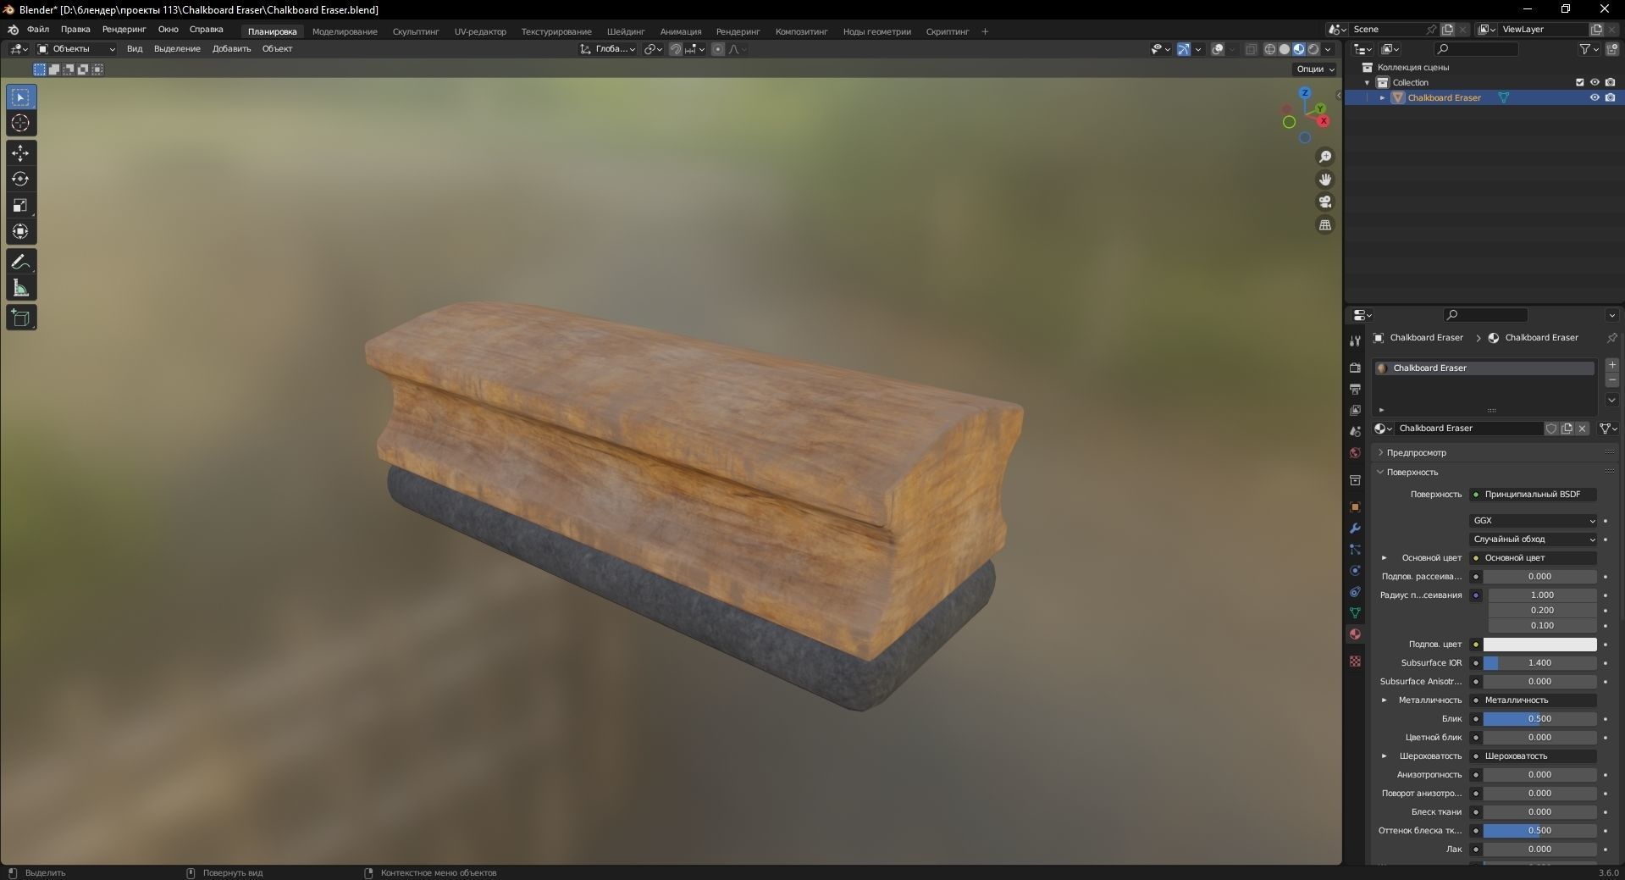
Task: Switch perspective/orthographic with grid icon
Action: click(1325, 225)
